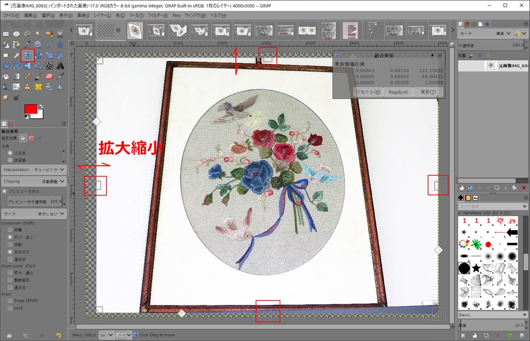Image resolution: width=530 pixels, height=341 pixels.
Task: Open the フィルター menu
Action: [x=157, y=16]
